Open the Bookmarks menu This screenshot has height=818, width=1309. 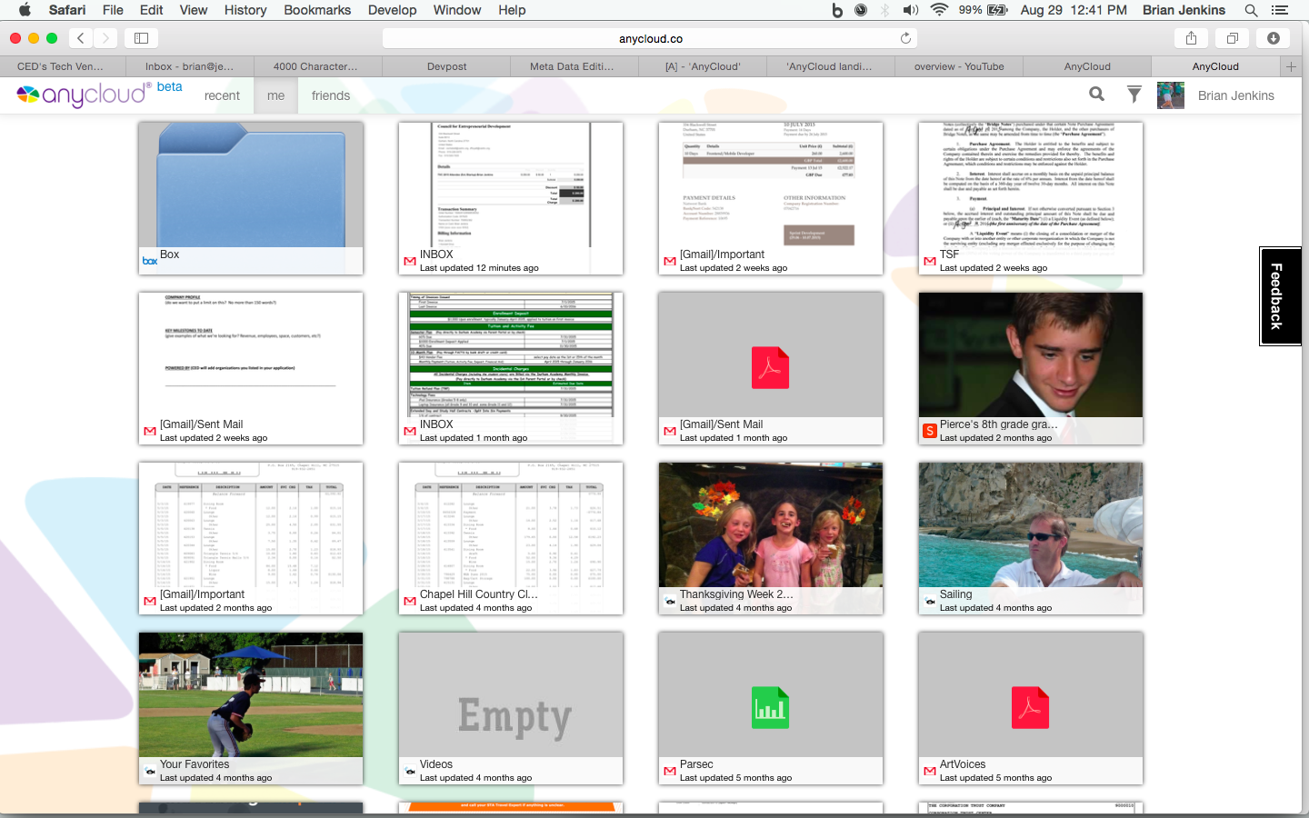tap(317, 10)
